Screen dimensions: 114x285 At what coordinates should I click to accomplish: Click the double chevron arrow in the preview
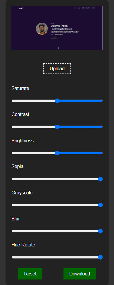[x=58, y=48]
